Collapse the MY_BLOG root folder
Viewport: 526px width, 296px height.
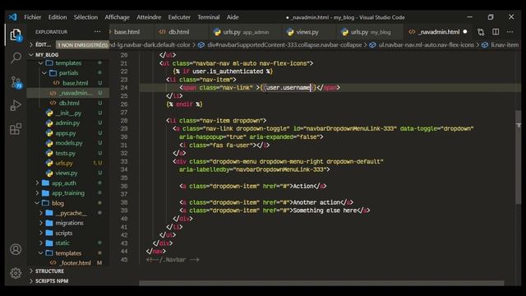31,55
